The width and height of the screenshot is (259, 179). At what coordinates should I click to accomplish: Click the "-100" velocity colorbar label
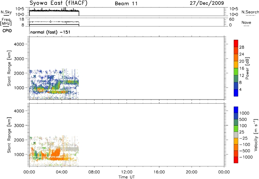coord(245,144)
